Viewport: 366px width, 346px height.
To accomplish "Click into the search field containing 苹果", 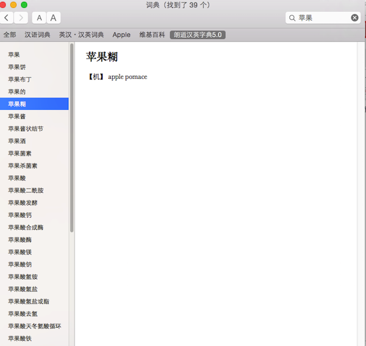I will tap(323, 18).
